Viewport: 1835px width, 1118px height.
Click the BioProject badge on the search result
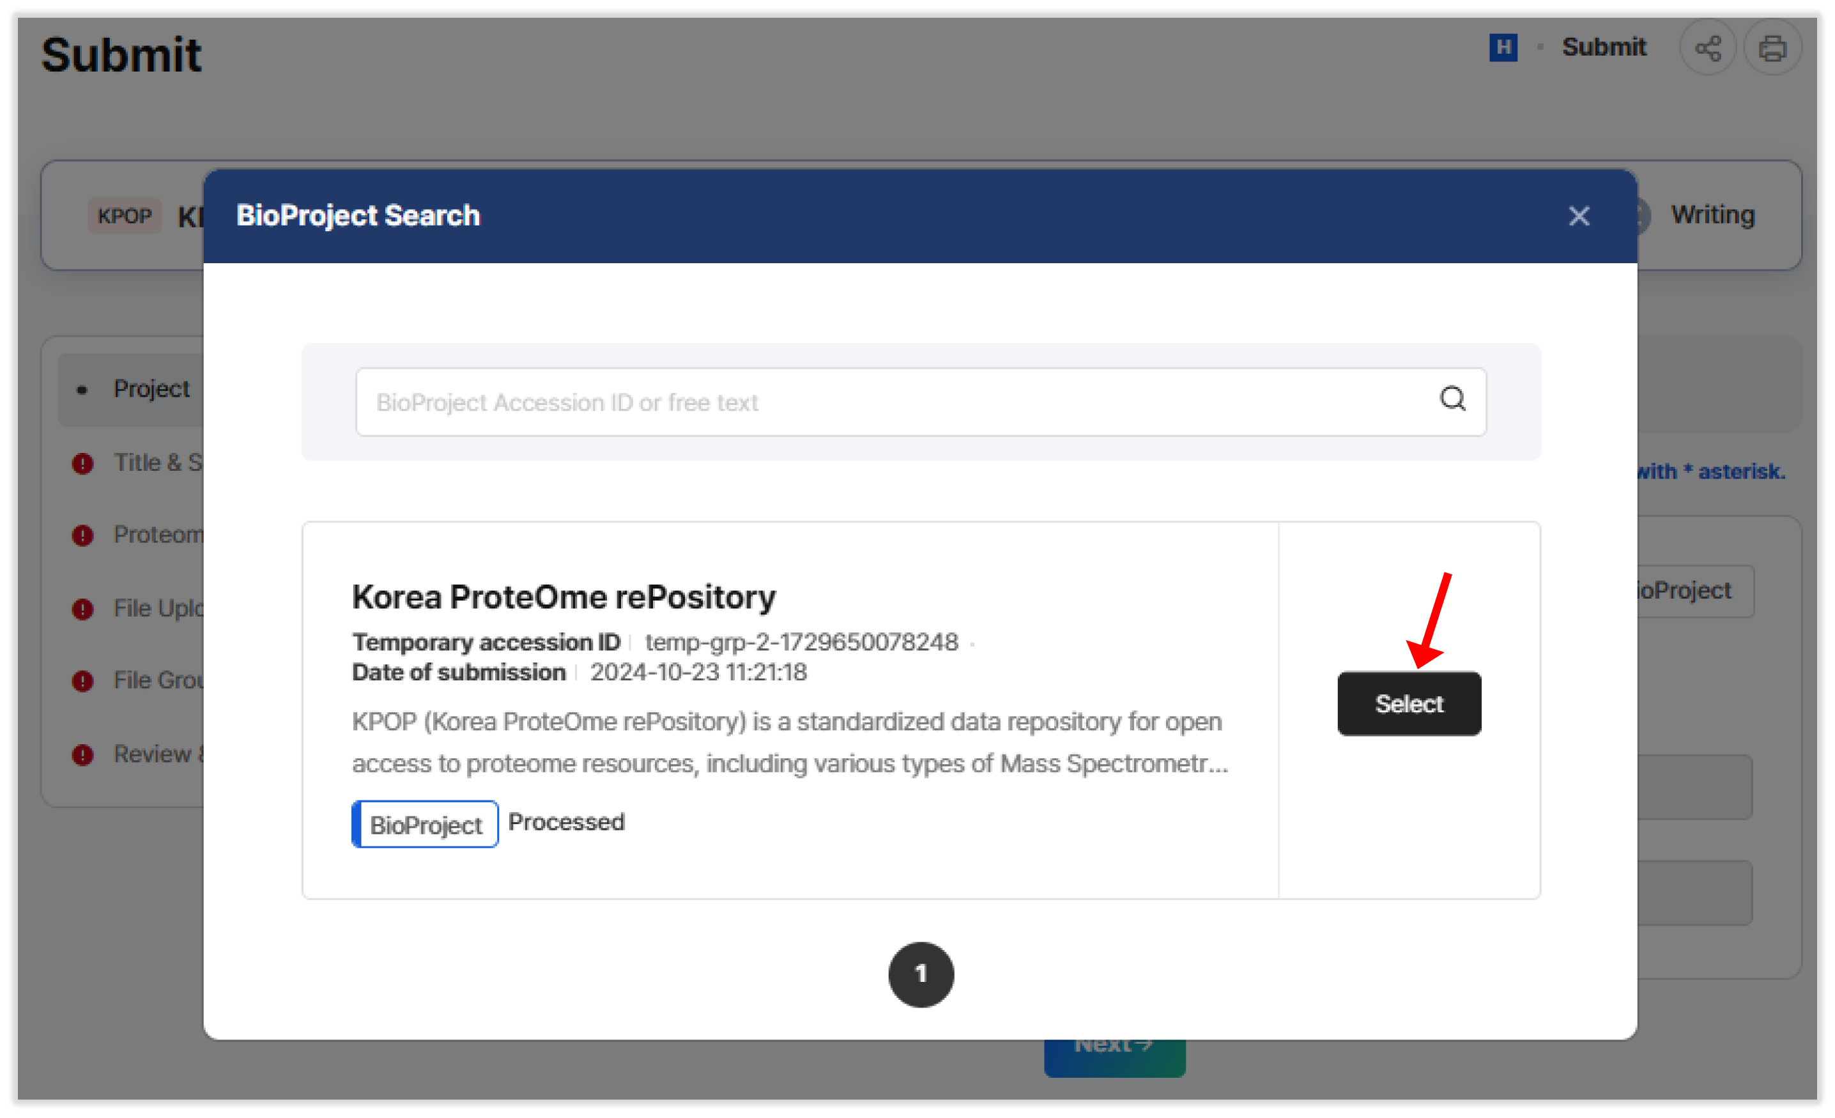[424, 823]
